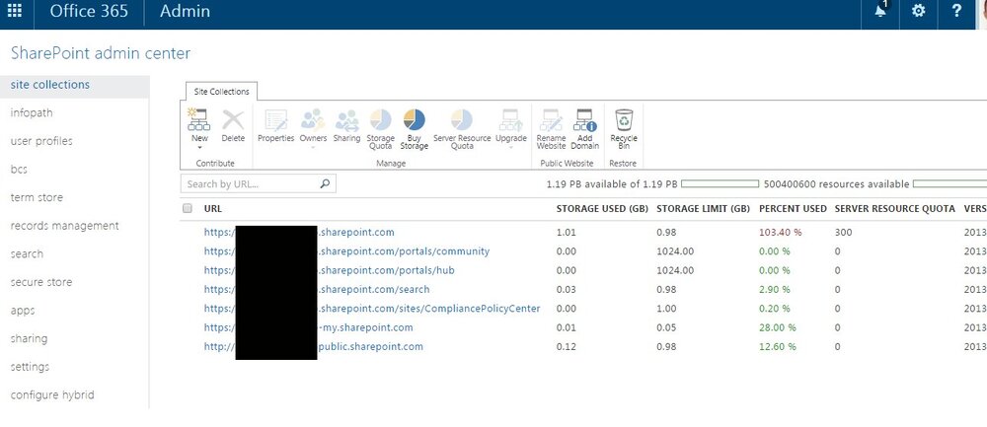
Task: Click the New site collection icon
Action: click(x=199, y=119)
